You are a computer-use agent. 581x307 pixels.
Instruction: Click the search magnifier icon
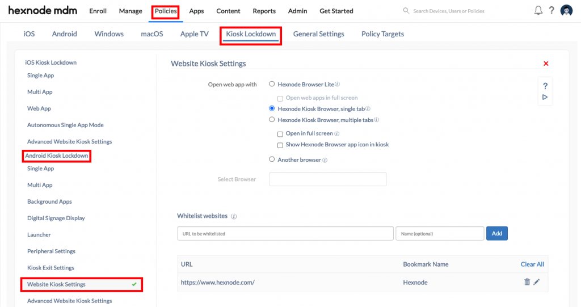coord(406,11)
